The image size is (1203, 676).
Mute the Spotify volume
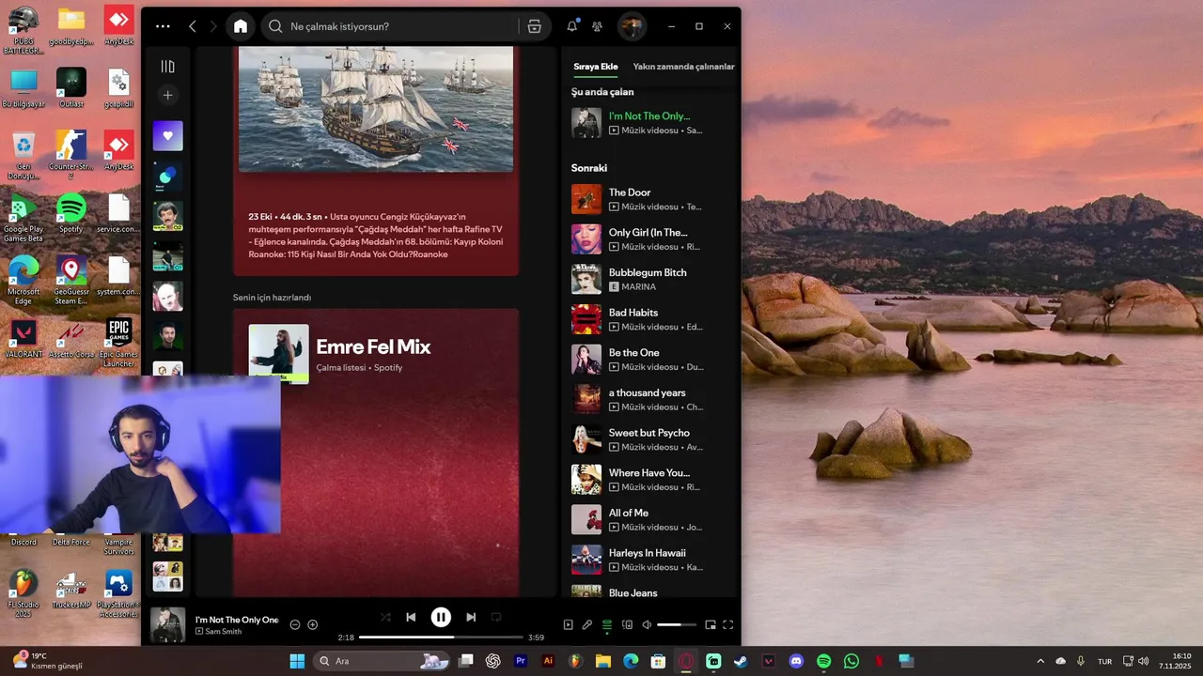pyautogui.click(x=647, y=624)
